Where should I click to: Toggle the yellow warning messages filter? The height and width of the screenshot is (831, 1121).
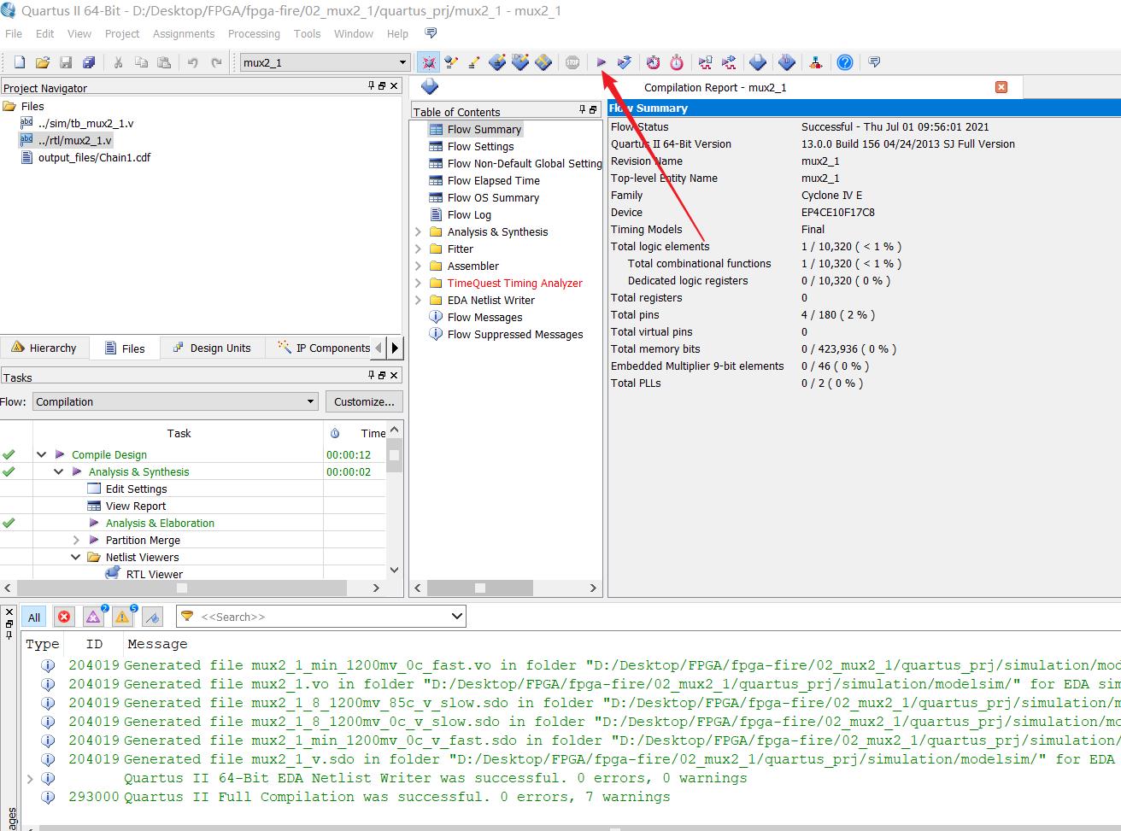click(x=123, y=617)
